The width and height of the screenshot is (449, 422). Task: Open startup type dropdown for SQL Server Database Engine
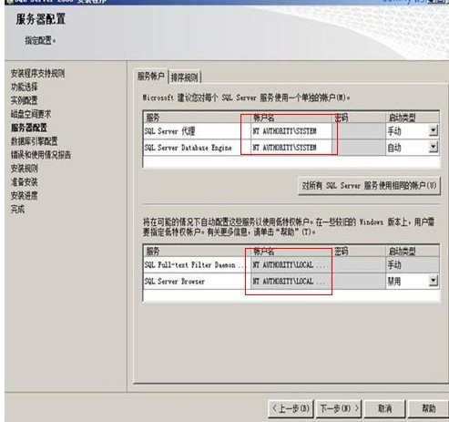point(434,148)
